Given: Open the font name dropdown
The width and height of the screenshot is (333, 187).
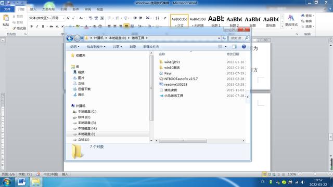Looking at the screenshot, I should (50, 18).
